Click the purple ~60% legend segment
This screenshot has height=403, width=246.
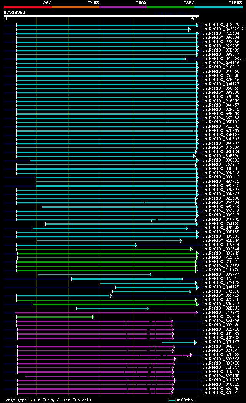coord(123,7)
